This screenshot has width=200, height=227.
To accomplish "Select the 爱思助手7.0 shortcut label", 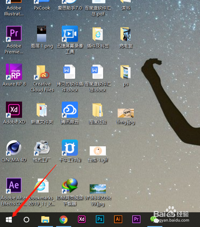I will [70, 8].
